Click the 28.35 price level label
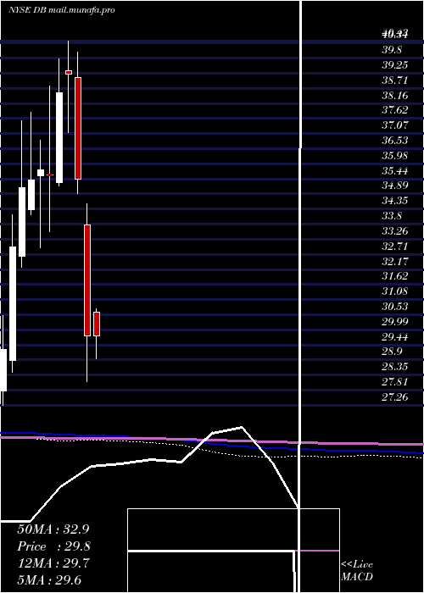Viewport: 424px width, 593px height. pos(395,366)
